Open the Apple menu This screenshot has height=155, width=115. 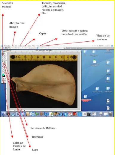pos(2,46)
